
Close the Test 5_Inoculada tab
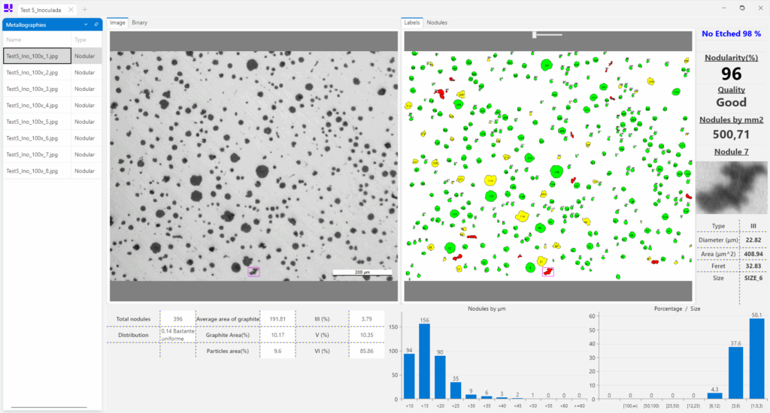coord(71,9)
